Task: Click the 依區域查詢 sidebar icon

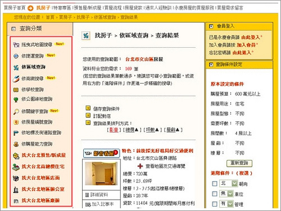Action: 16,67
